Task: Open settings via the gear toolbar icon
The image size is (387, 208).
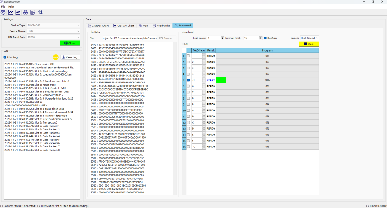Action: point(3,12)
